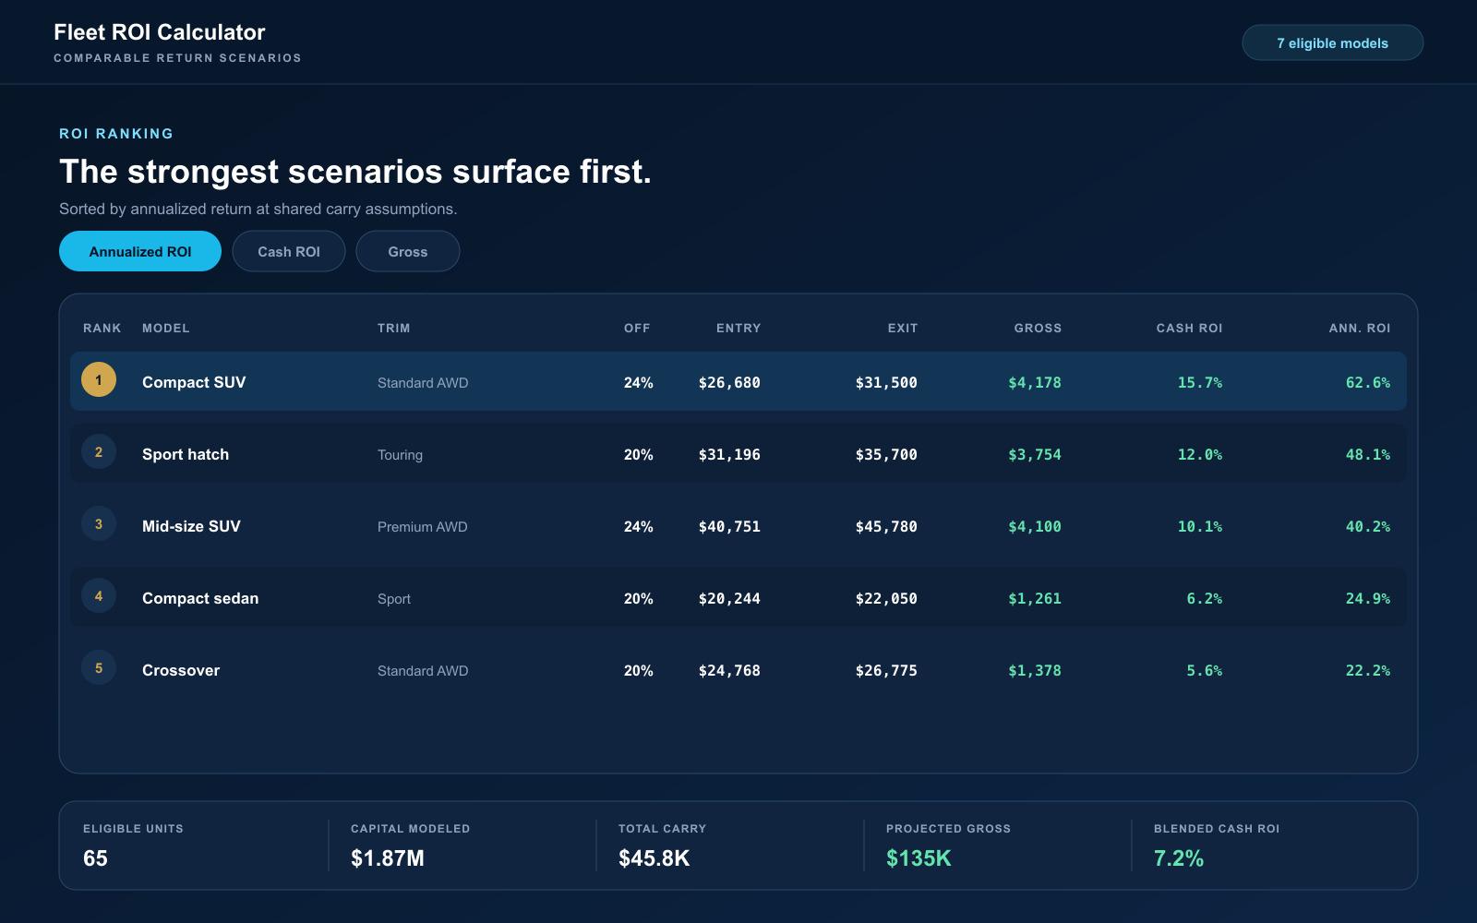Click cash ROI value 6.2%

[1205, 598]
